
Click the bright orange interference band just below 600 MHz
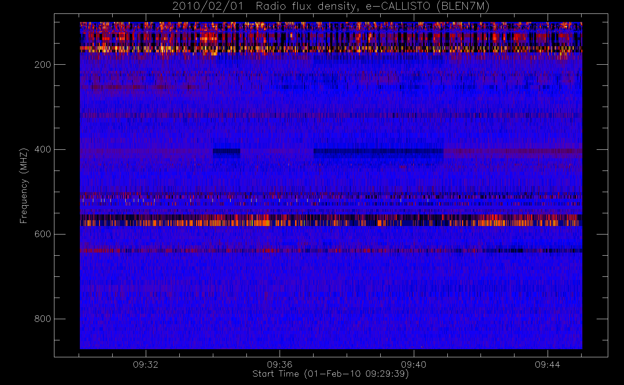pyautogui.click(x=331, y=223)
